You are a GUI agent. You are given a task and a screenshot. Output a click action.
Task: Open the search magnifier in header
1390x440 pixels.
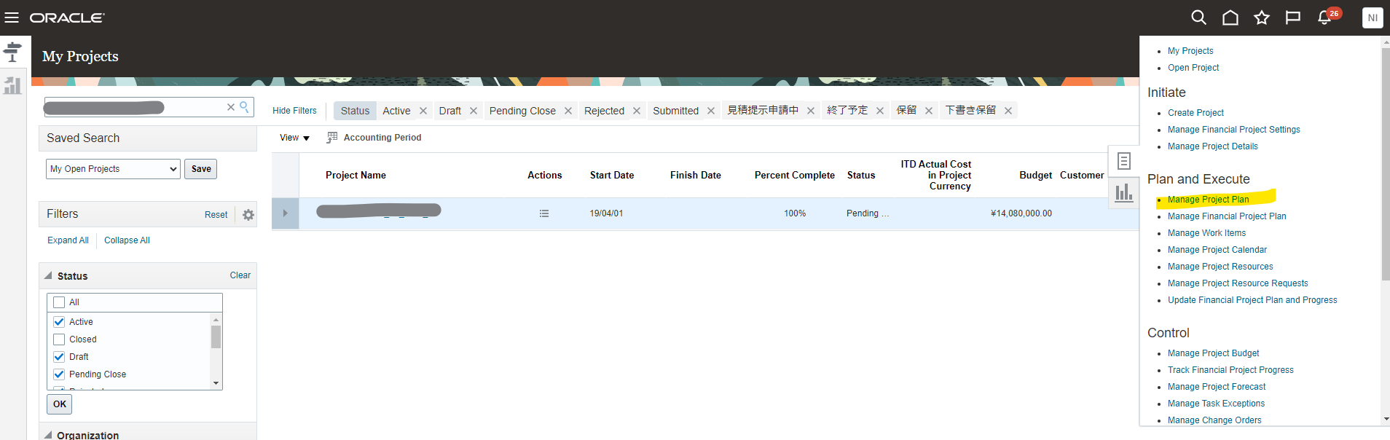tap(1198, 17)
